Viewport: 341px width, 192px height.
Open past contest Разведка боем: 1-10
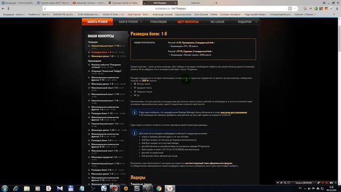pos(102,114)
